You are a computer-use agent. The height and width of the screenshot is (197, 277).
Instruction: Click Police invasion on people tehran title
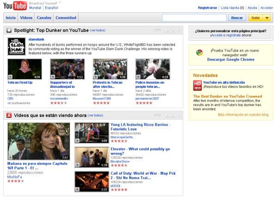point(150,85)
